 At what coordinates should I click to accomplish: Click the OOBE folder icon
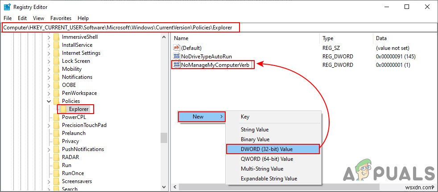[x=57, y=85]
